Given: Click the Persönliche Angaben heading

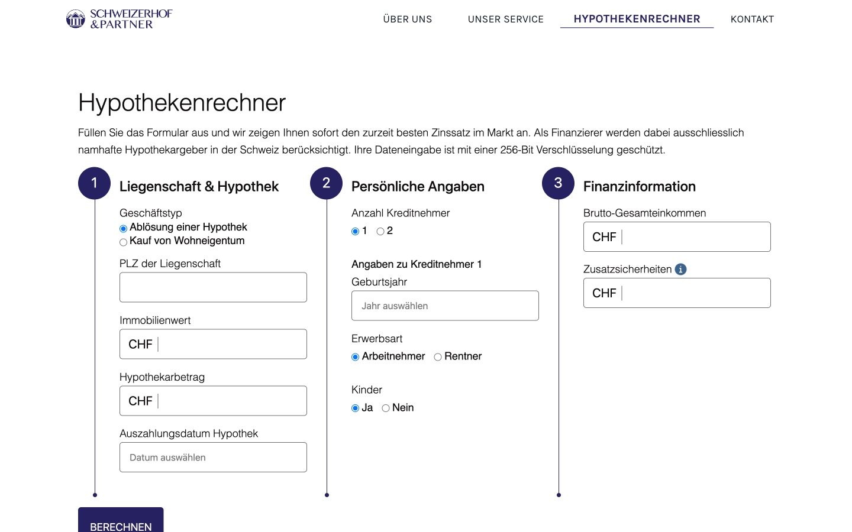Looking at the screenshot, I should click(x=418, y=187).
